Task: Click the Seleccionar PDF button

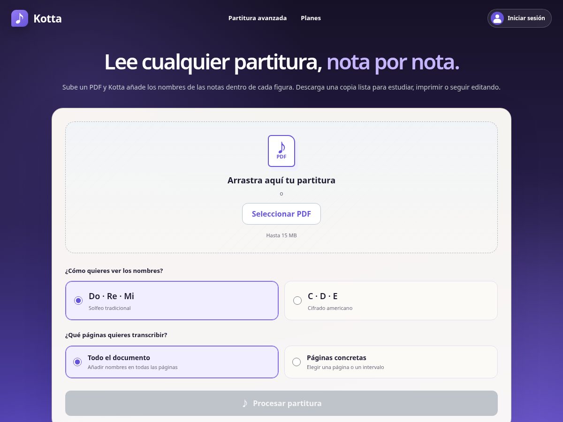Action: click(x=281, y=214)
